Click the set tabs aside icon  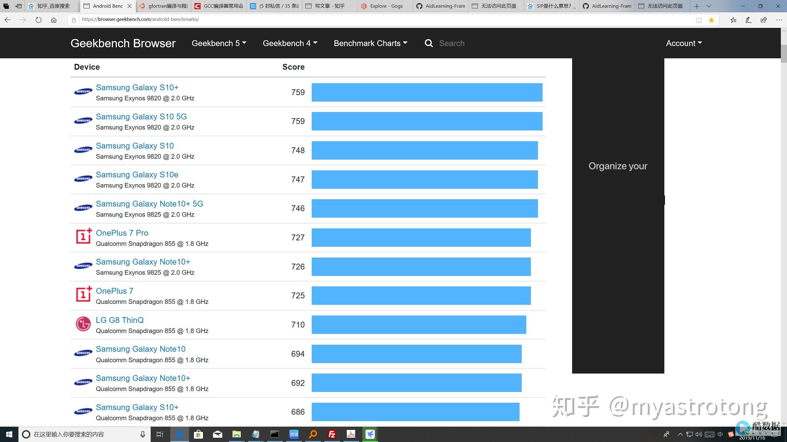18,6
